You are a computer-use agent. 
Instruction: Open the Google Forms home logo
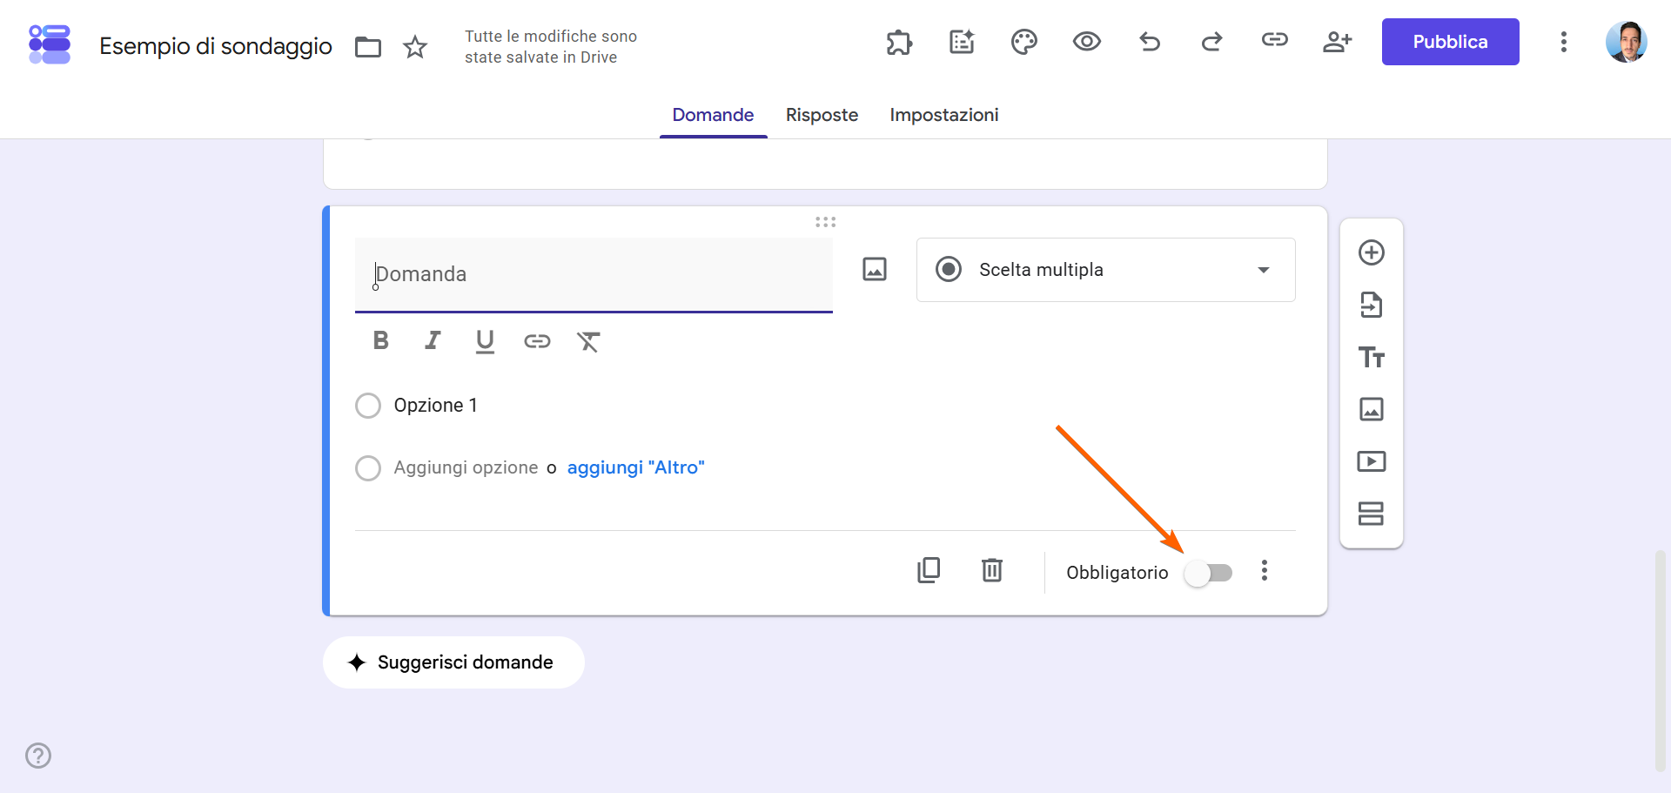click(50, 44)
